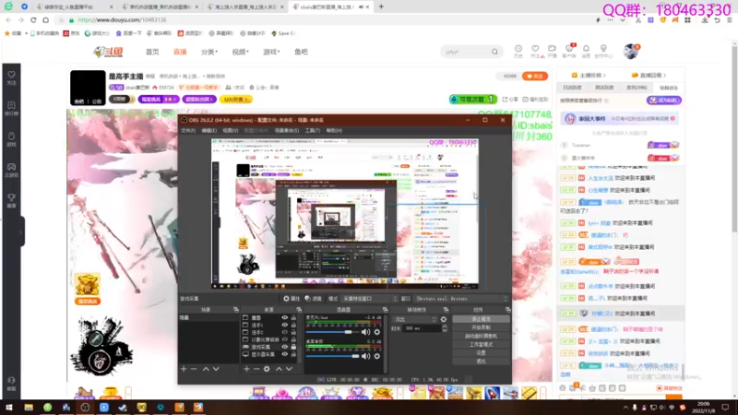The image size is (738, 415).
Task: Open OBS 场景集合(S) menu
Action: pyautogui.click(x=287, y=130)
